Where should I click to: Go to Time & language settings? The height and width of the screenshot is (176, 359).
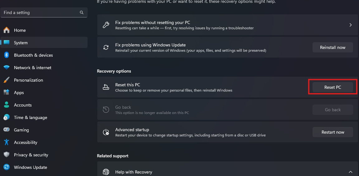[x=30, y=117]
